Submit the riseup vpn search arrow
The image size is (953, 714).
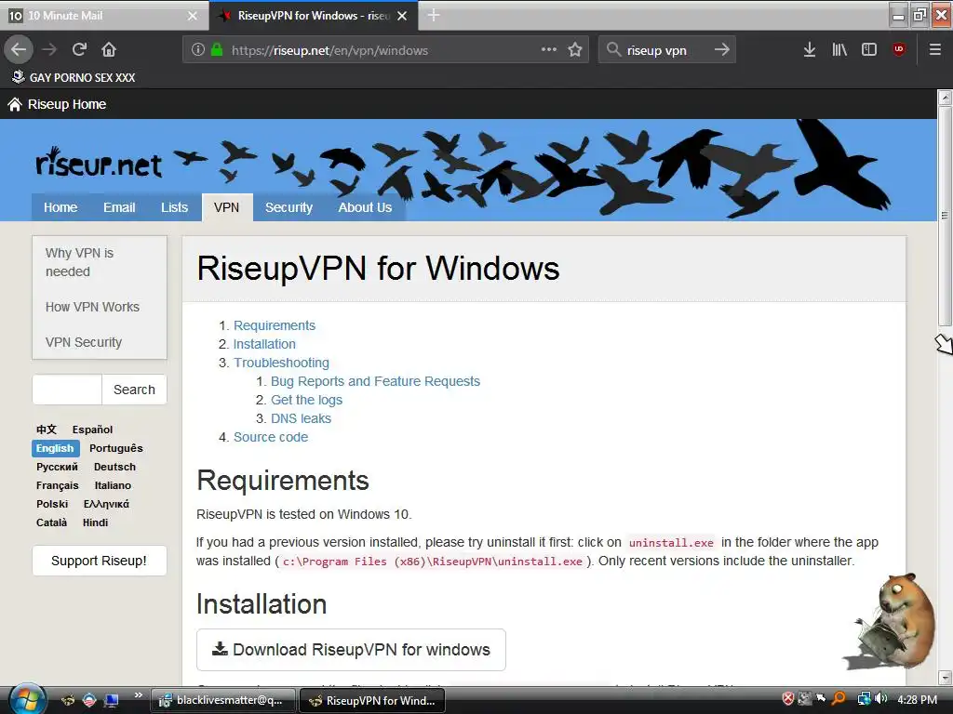click(x=721, y=50)
